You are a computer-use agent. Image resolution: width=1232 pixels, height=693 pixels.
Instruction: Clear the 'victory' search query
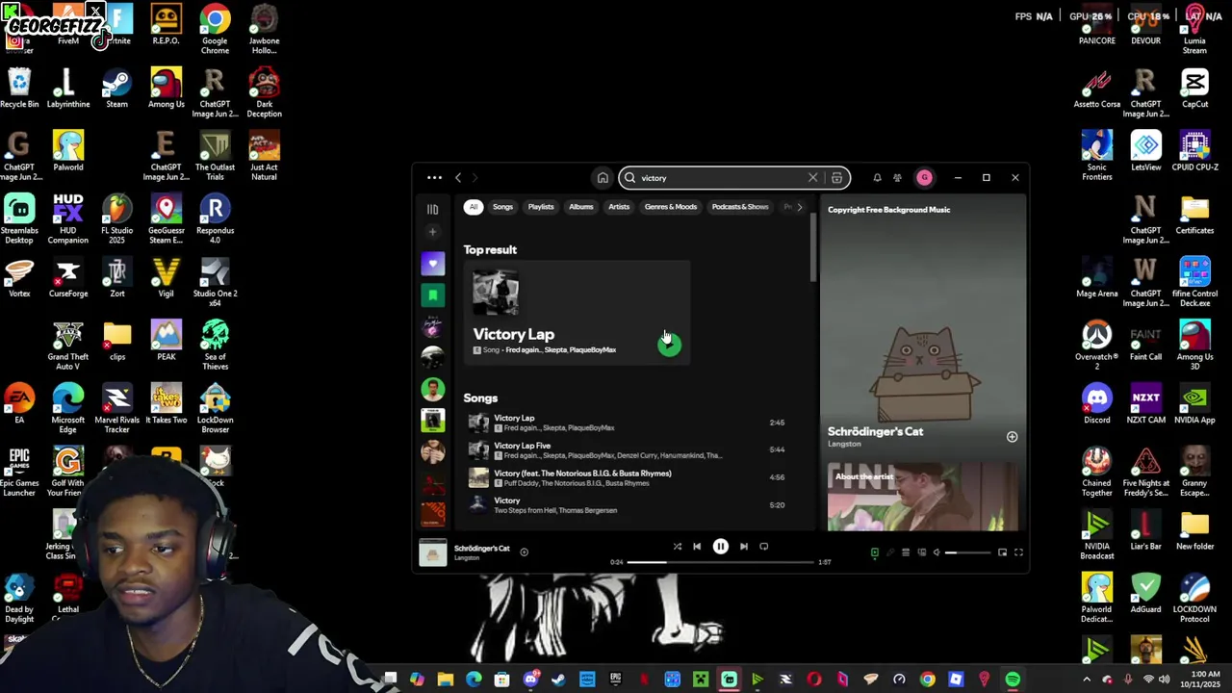(x=812, y=177)
